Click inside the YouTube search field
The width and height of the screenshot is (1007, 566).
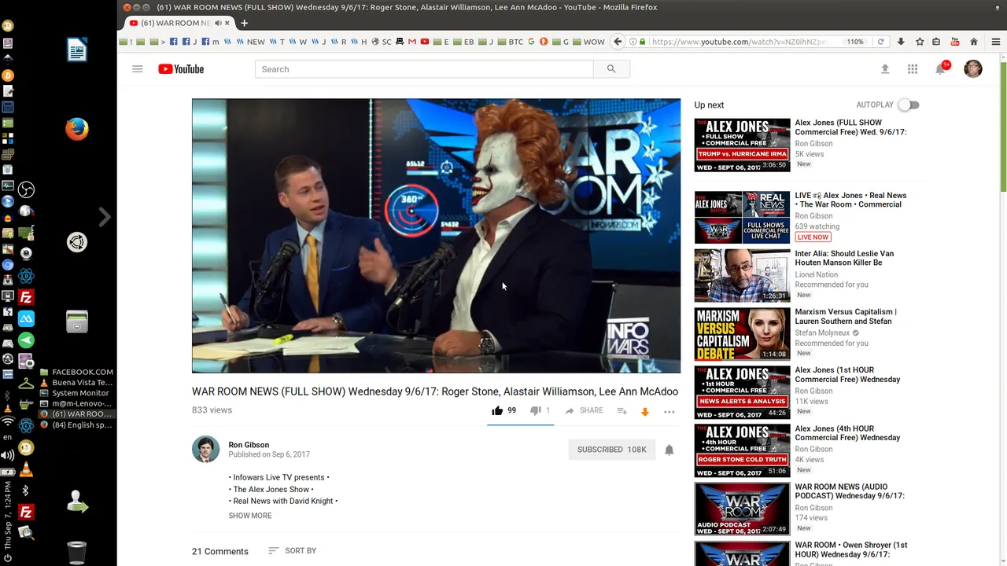[424, 69]
